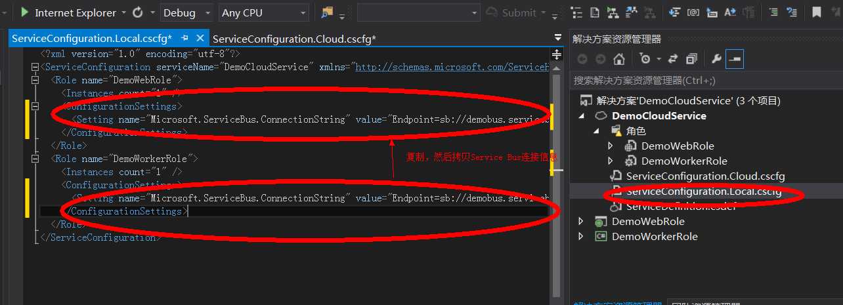This screenshot has width=843, height=305.
Task: Click the Solution Explorer Back arrow
Action: point(582,59)
